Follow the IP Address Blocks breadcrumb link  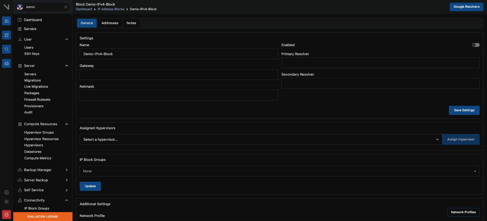(111, 9)
